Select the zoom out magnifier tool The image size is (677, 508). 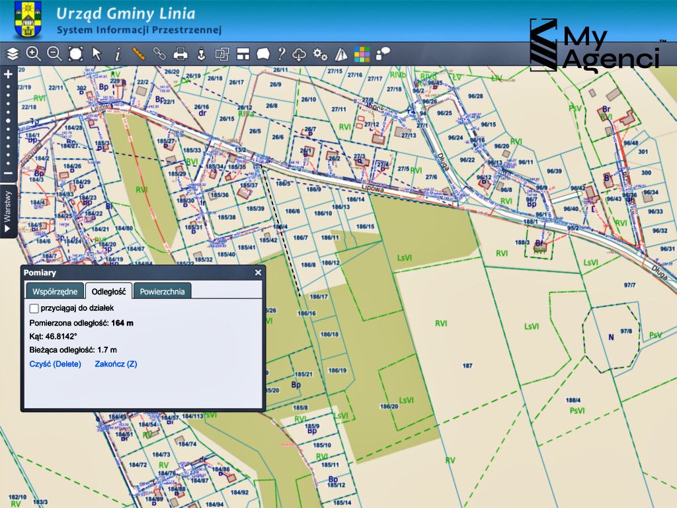(54, 54)
